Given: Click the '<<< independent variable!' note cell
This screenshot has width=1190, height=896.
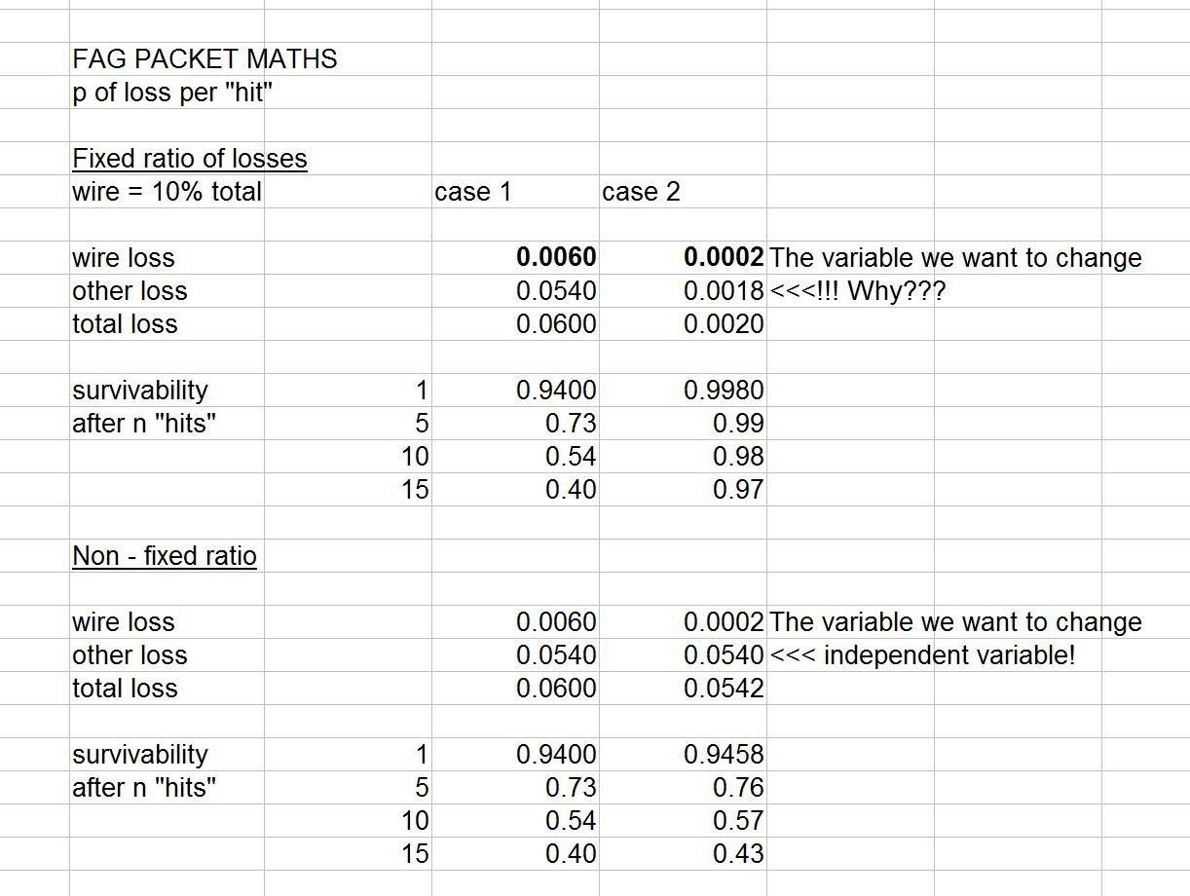Looking at the screenshot, I should [x=923, y=655].
